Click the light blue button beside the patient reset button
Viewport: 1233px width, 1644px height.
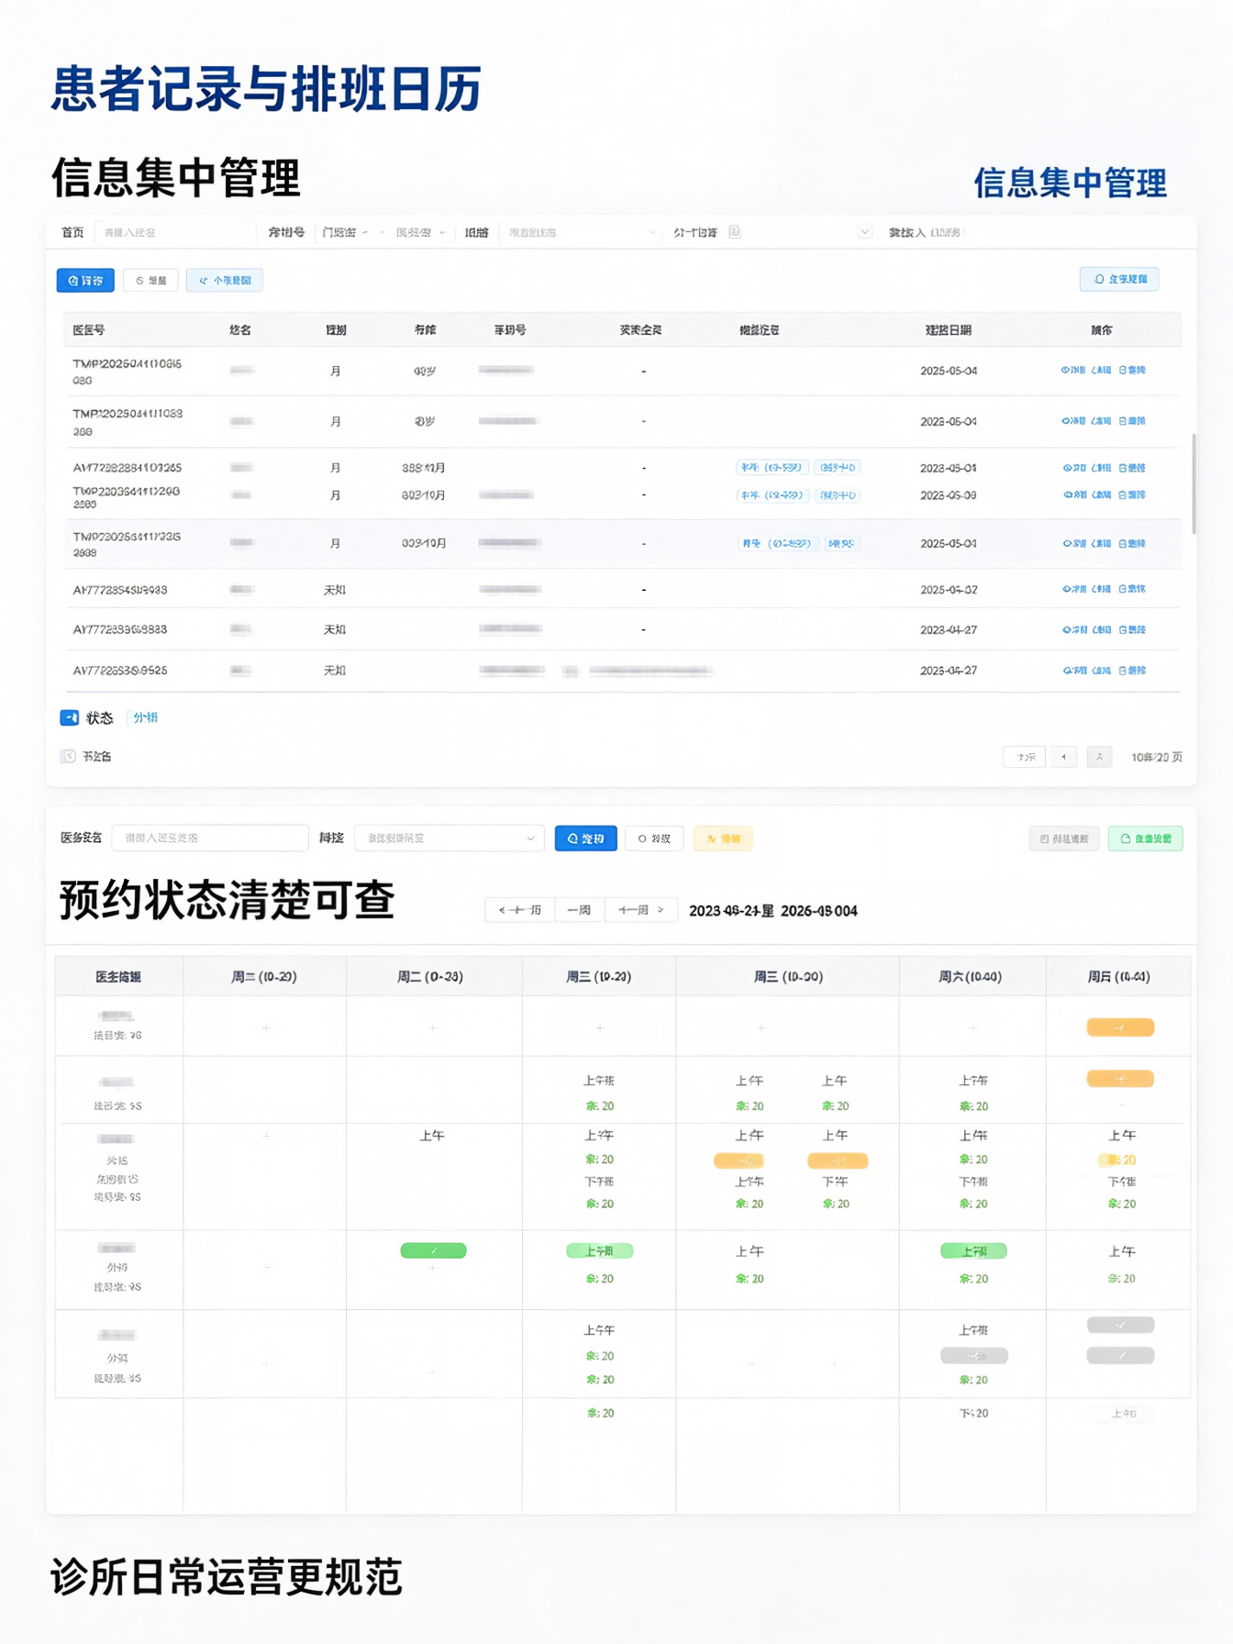[x=225, y=280]
